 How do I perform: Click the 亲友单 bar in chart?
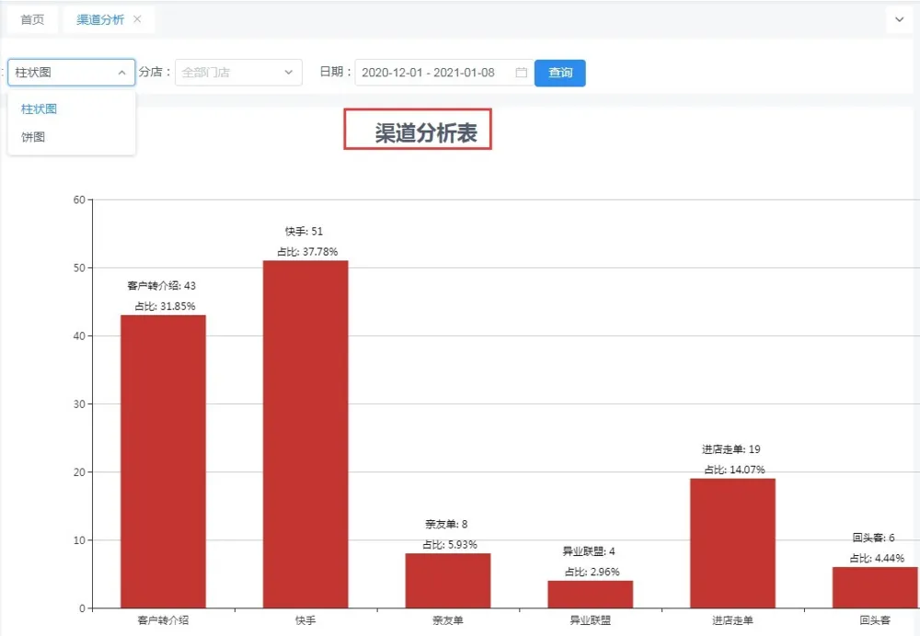(x=448, y=580)
